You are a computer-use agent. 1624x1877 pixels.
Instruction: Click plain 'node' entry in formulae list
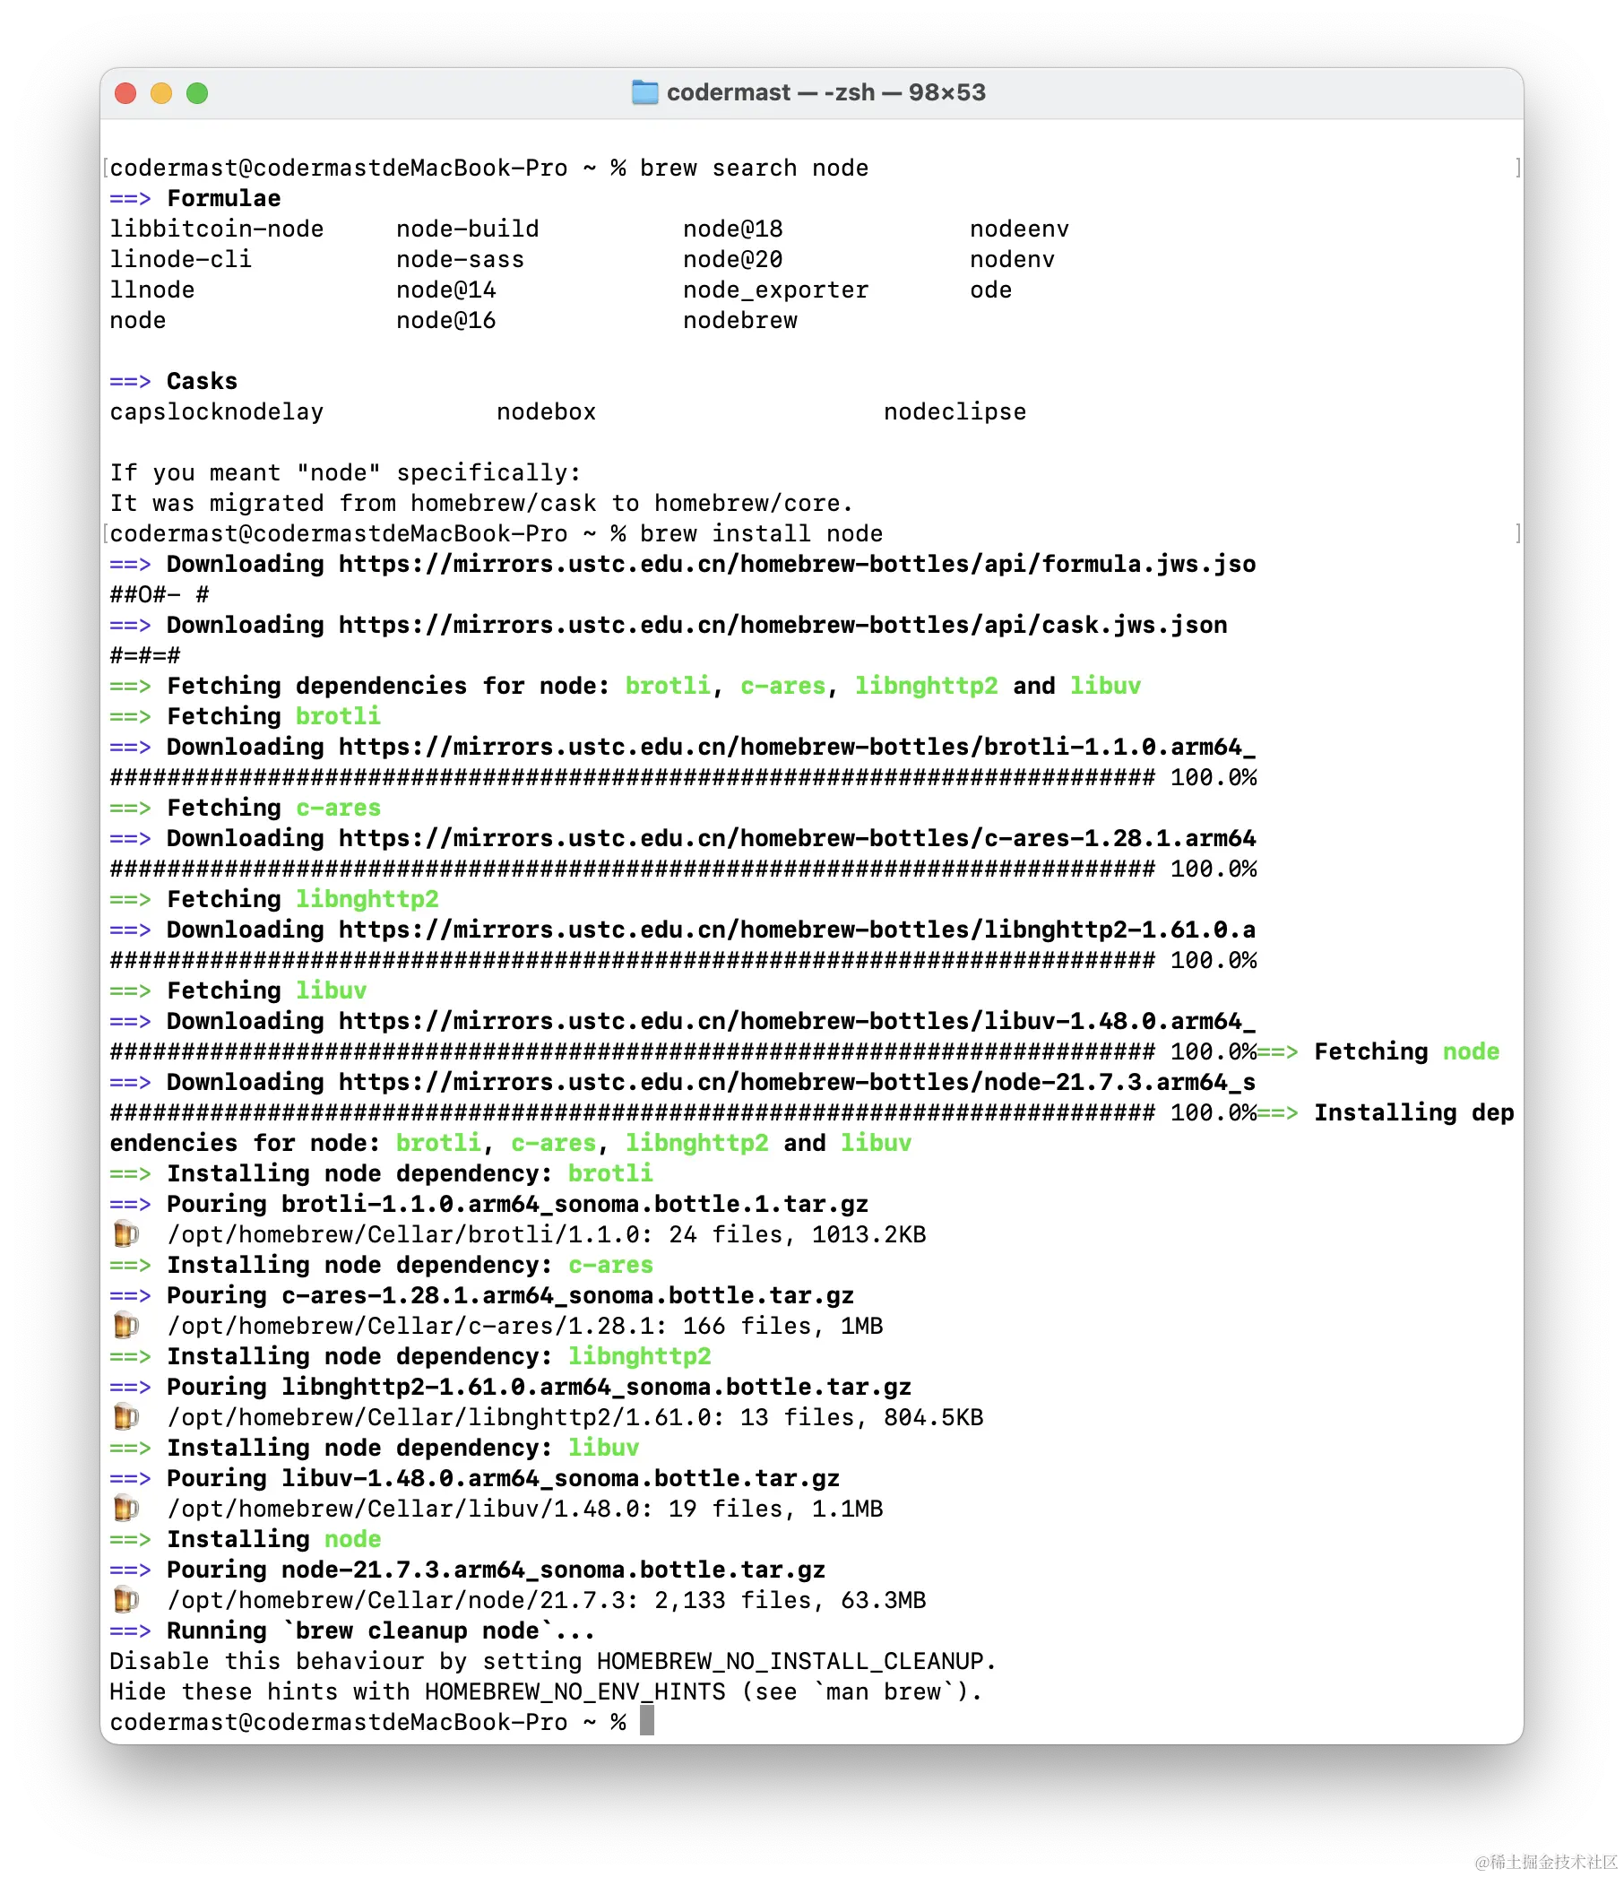click(138, 321)
